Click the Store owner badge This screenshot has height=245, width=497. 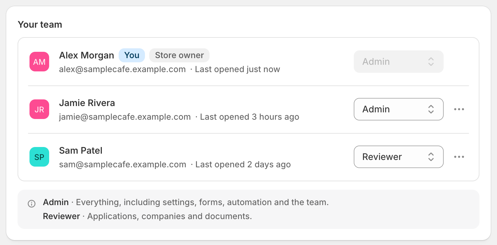coord(179,55)
